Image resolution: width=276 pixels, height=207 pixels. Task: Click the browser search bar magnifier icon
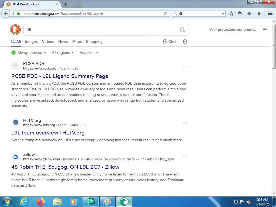[175, 13]
